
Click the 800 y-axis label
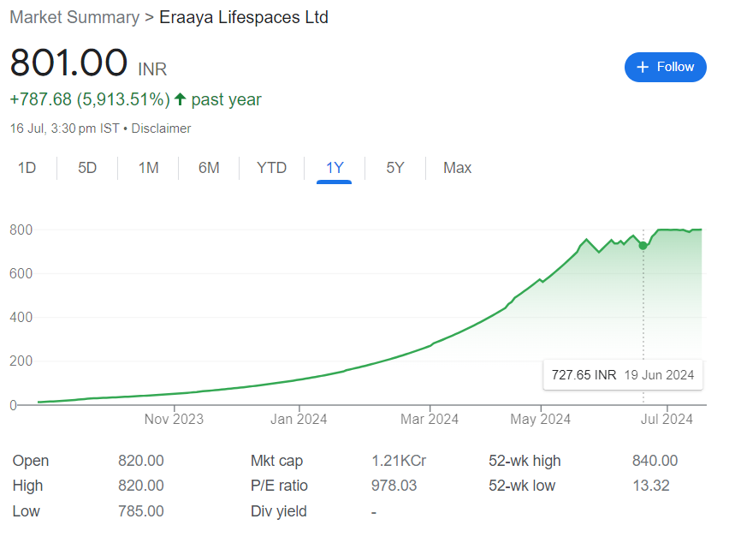click(21, 230)
